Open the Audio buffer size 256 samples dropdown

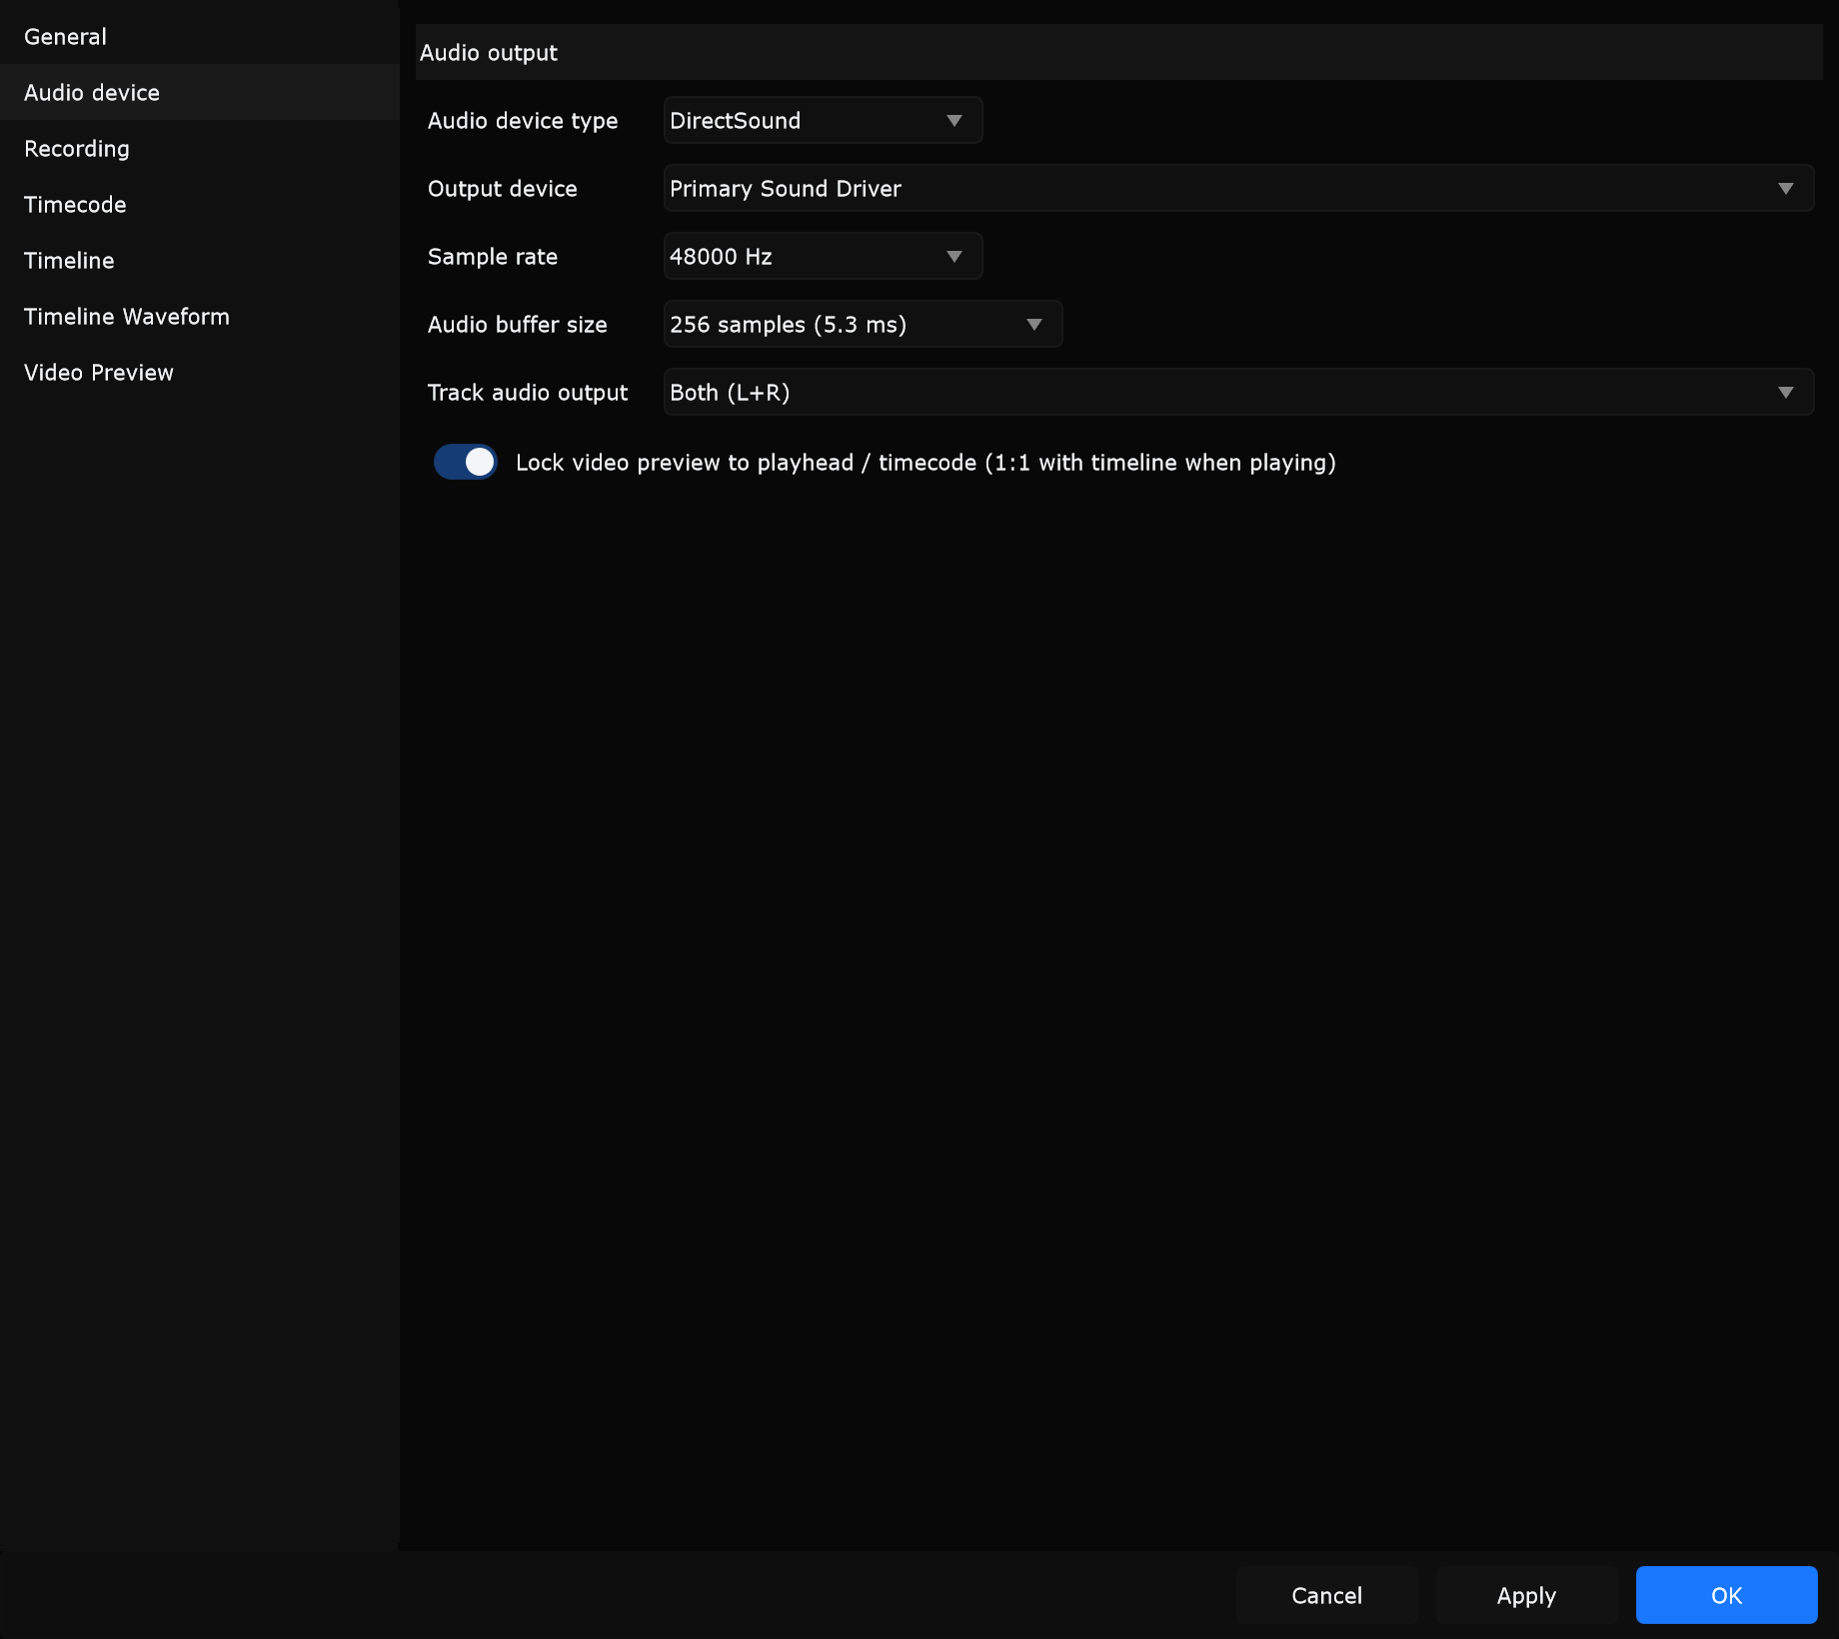pos(863,324)
